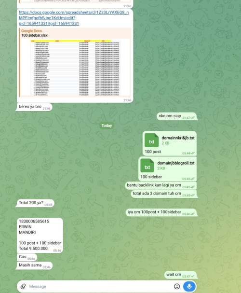
Task: Open the 100 sidebar.xlsx preview thumbnail
Action: click(x=75, y=68)
